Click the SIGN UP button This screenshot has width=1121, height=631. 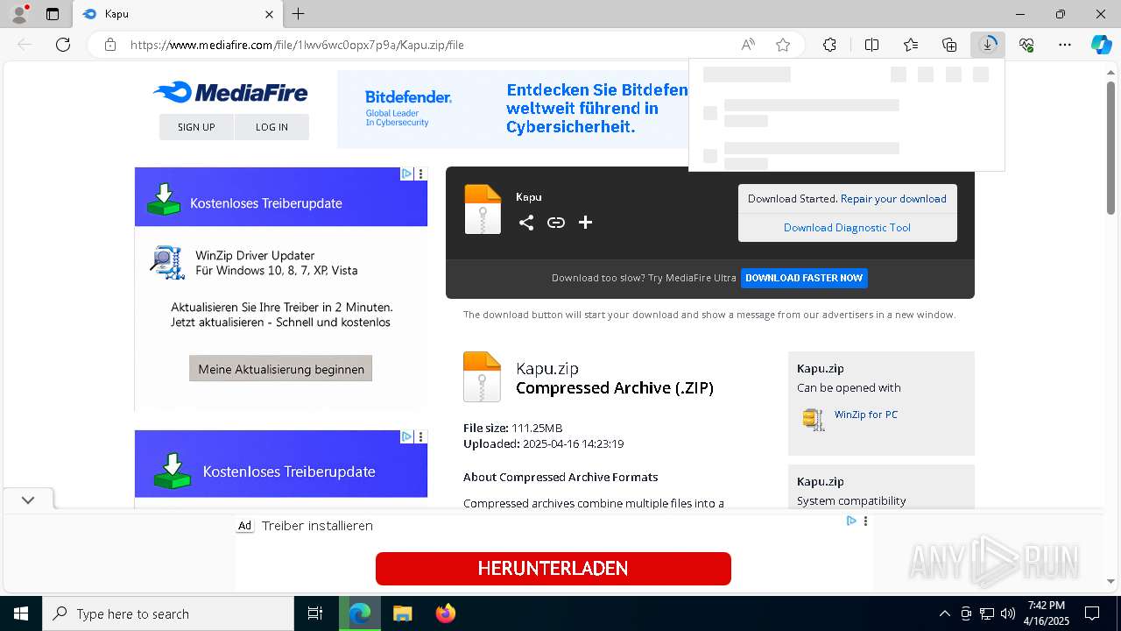click(x=196, y=127)
